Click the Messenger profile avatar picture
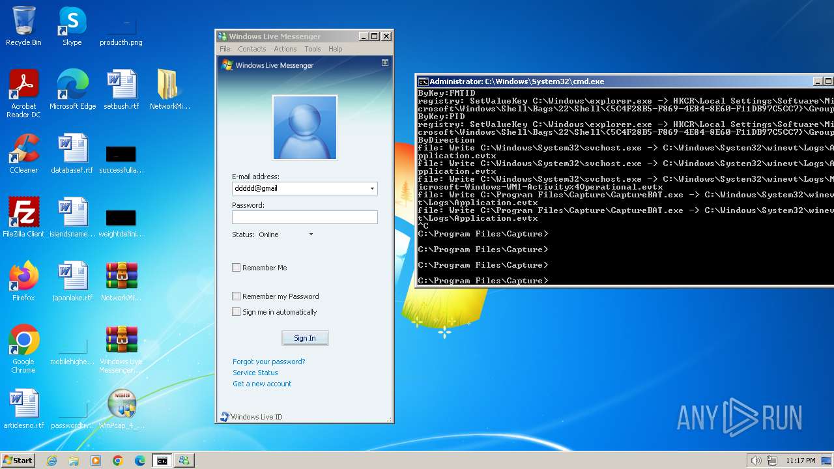 point(305,127)
